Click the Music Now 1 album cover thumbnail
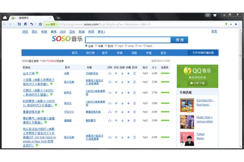The height and width of the screenshot is (162, 244). tap(187, 122)
